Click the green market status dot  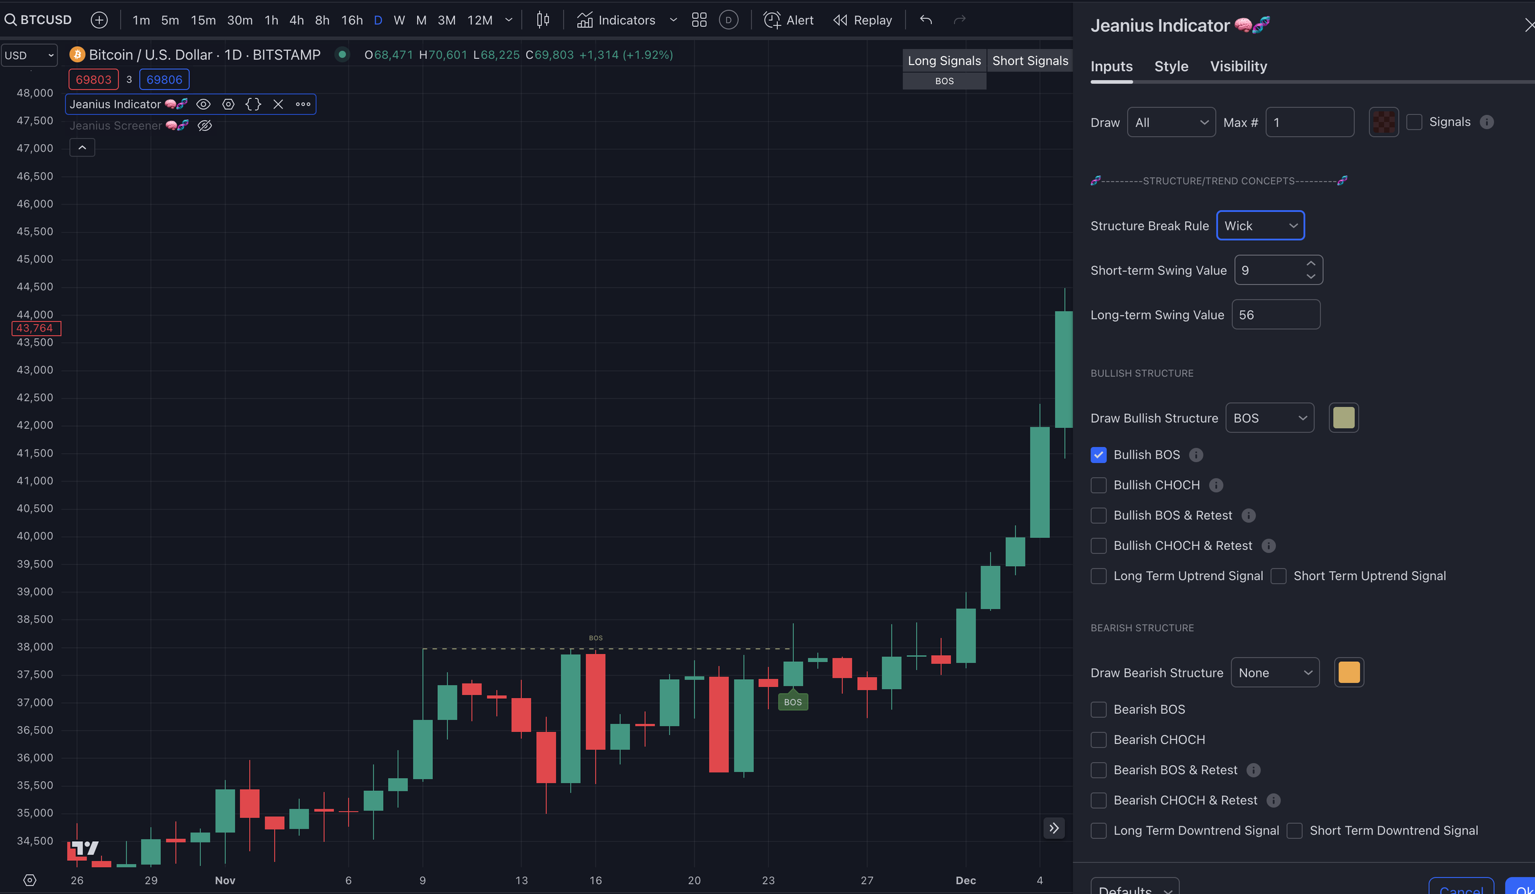(x=342, y=55)
